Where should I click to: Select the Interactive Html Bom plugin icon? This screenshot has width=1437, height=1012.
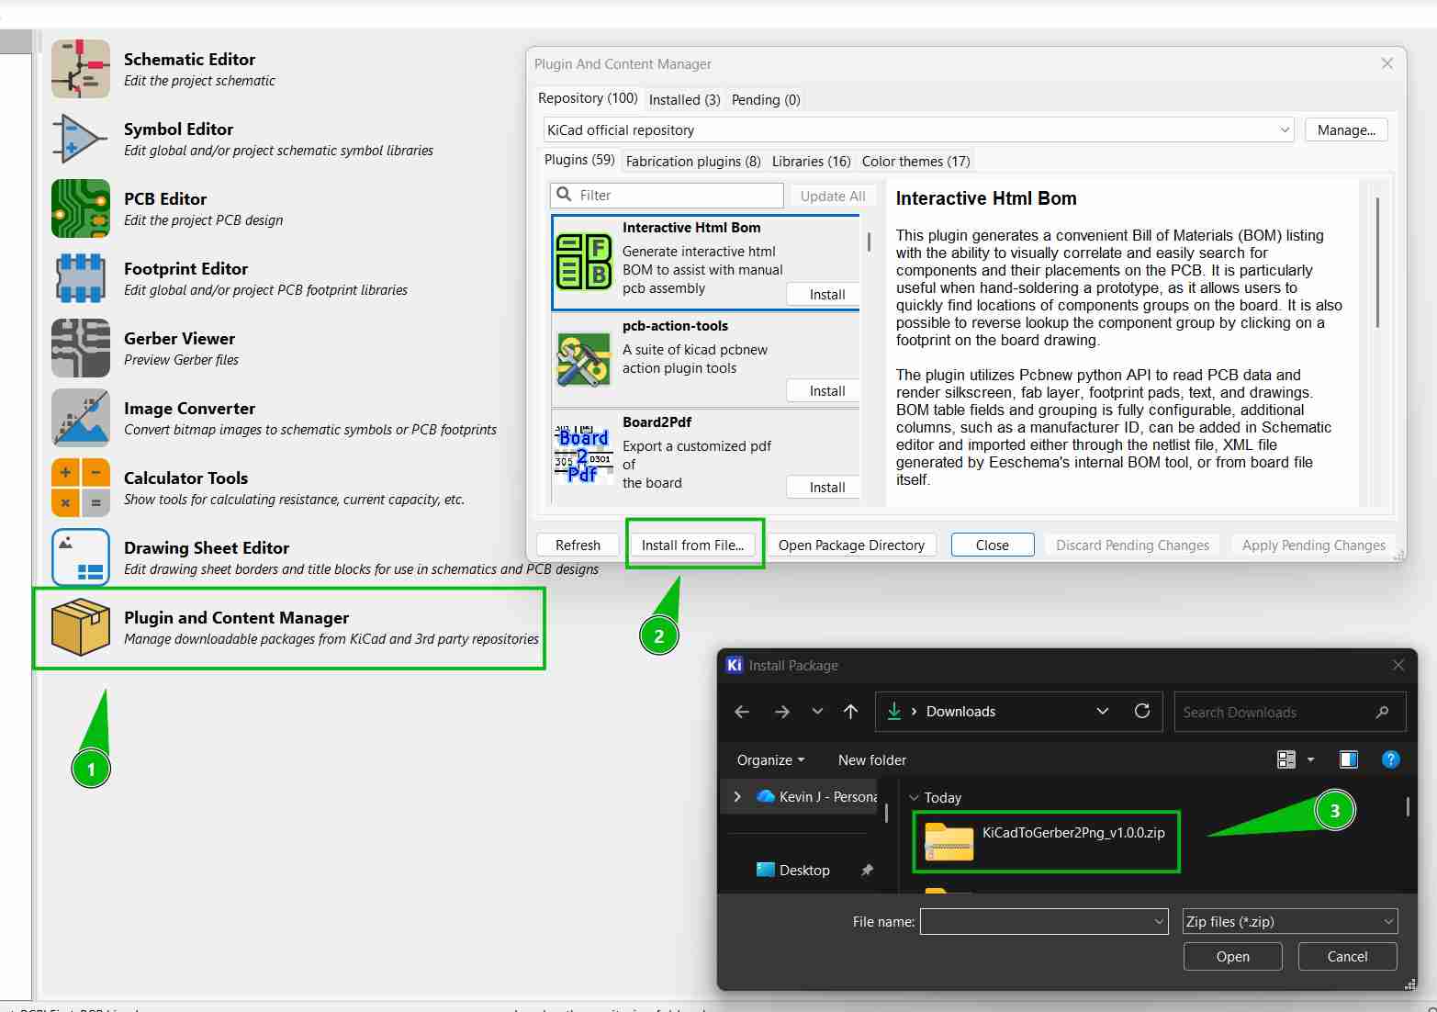click(584, 262)
